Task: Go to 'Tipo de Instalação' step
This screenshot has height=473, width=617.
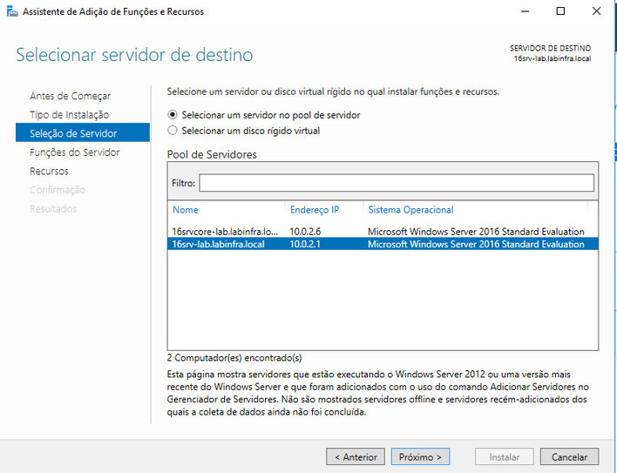Action: [69, 115]
